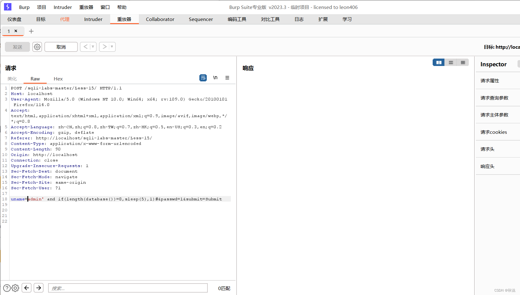Open search settings gear icon
Image resolution: width=520 pixels, height=295 pixels.
pos(15,288)
